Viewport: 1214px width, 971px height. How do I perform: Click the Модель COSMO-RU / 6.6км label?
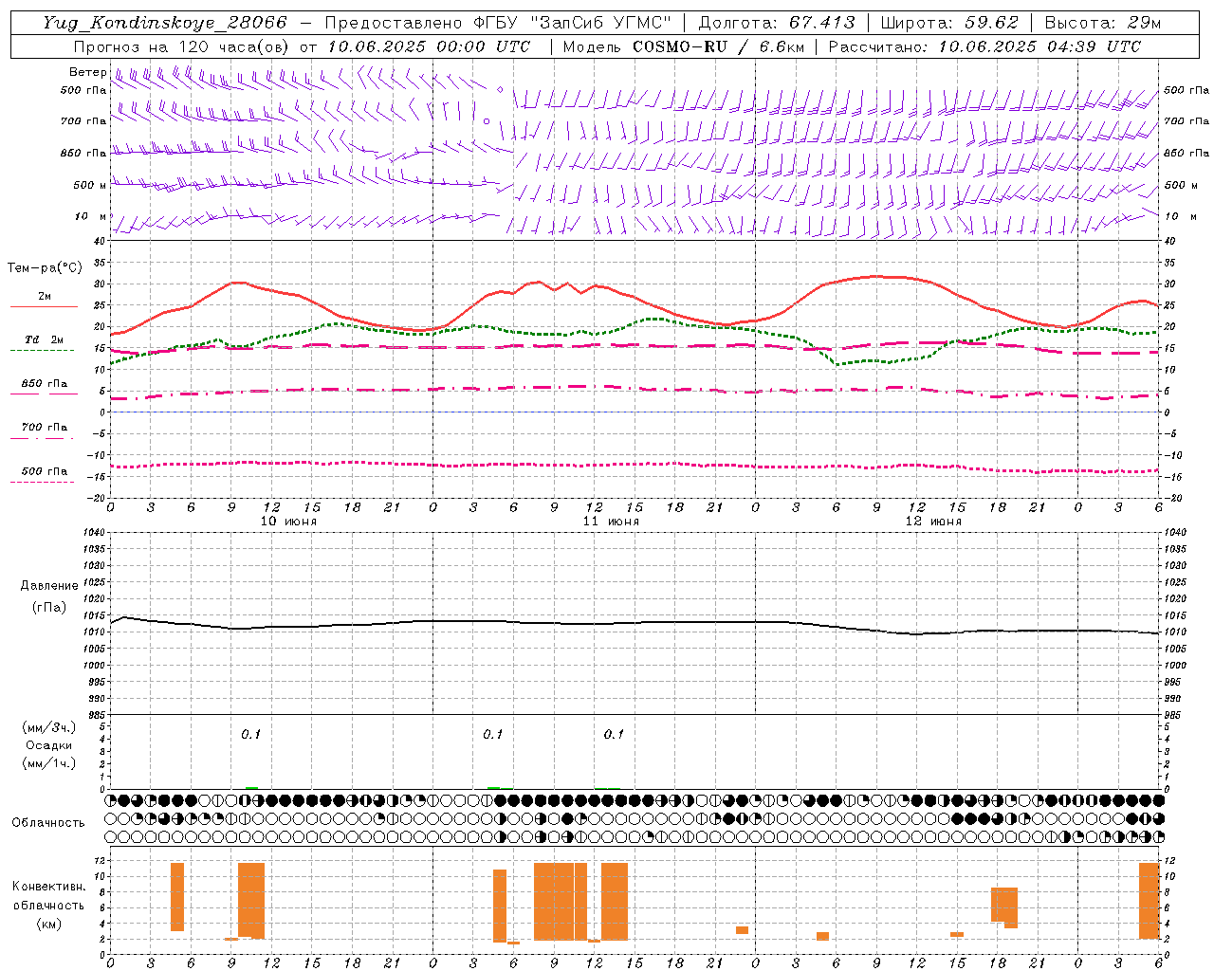pos(683,46)
